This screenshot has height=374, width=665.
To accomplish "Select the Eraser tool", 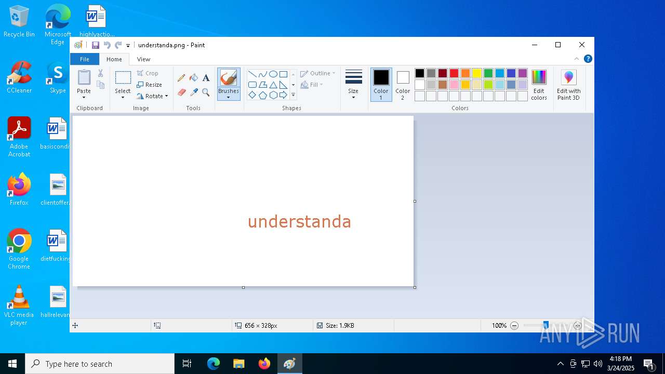I will (x=181, y=92).
